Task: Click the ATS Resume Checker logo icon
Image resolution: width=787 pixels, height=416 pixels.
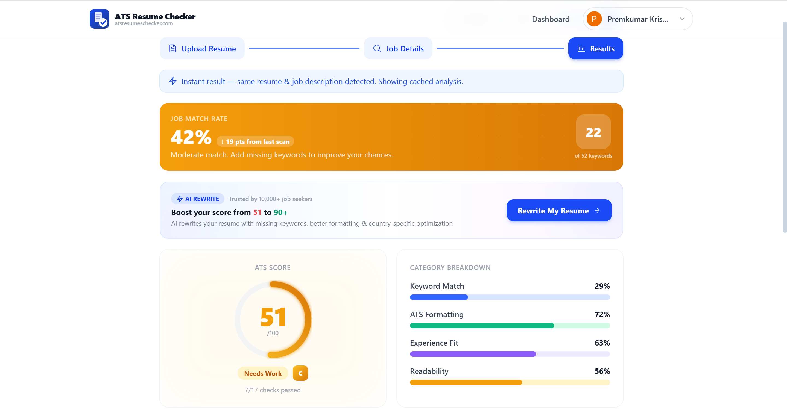Action: 99,19
